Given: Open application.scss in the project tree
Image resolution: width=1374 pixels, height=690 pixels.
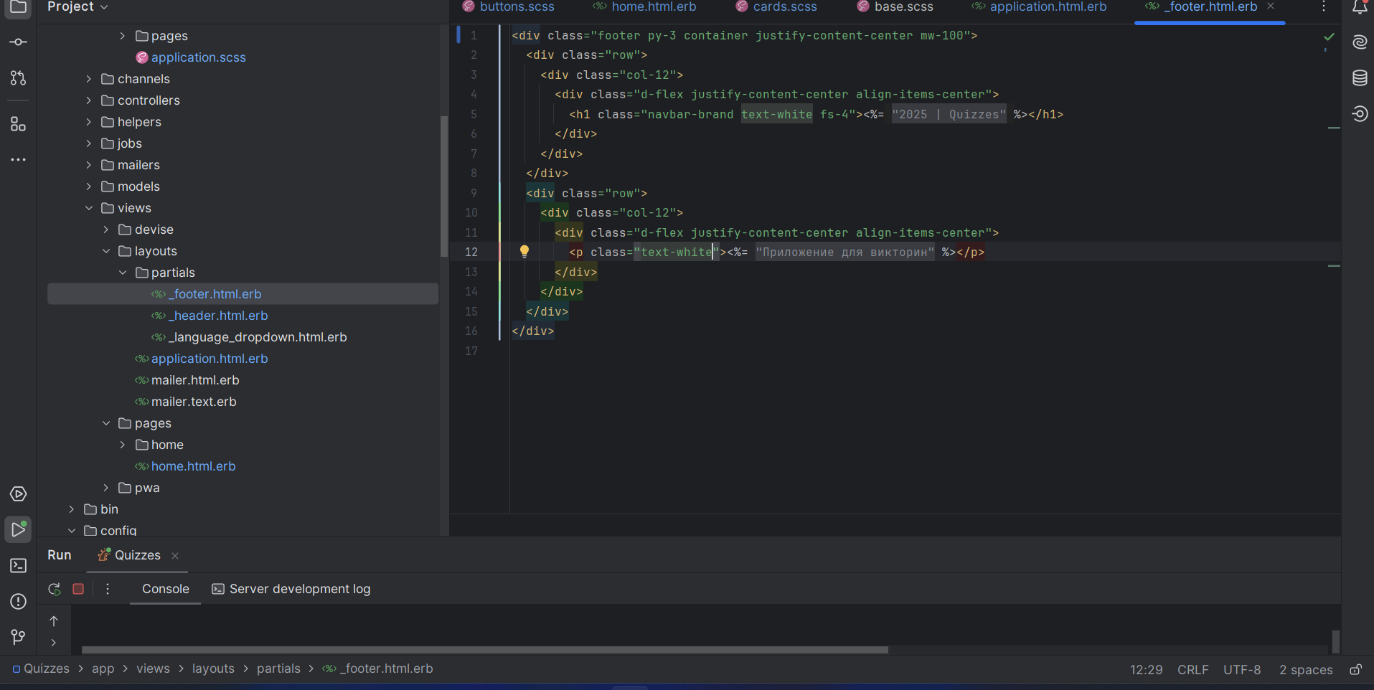Looking at the screenshot, I should pyautogui.click(x=199, y=57).
